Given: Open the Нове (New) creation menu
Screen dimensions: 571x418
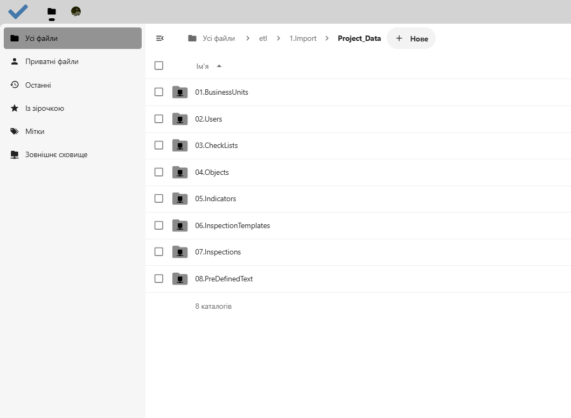Looking at the screenshot, I should (x=412, y=38).
